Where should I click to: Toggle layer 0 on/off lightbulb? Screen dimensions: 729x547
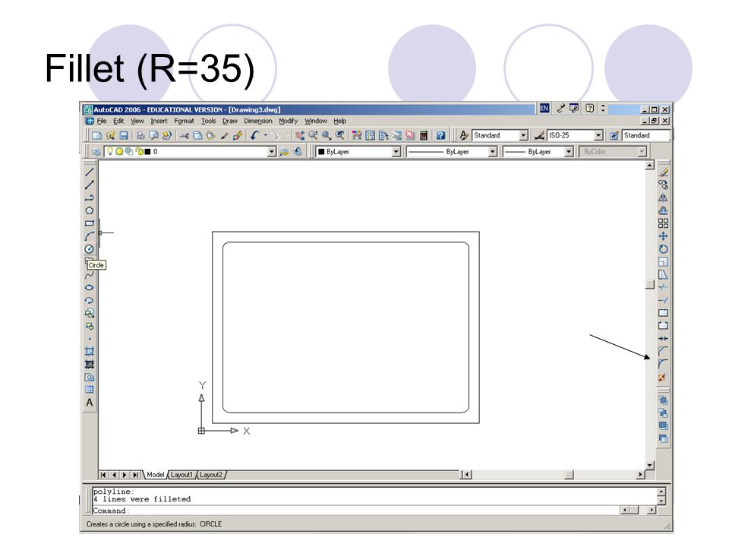111,151
